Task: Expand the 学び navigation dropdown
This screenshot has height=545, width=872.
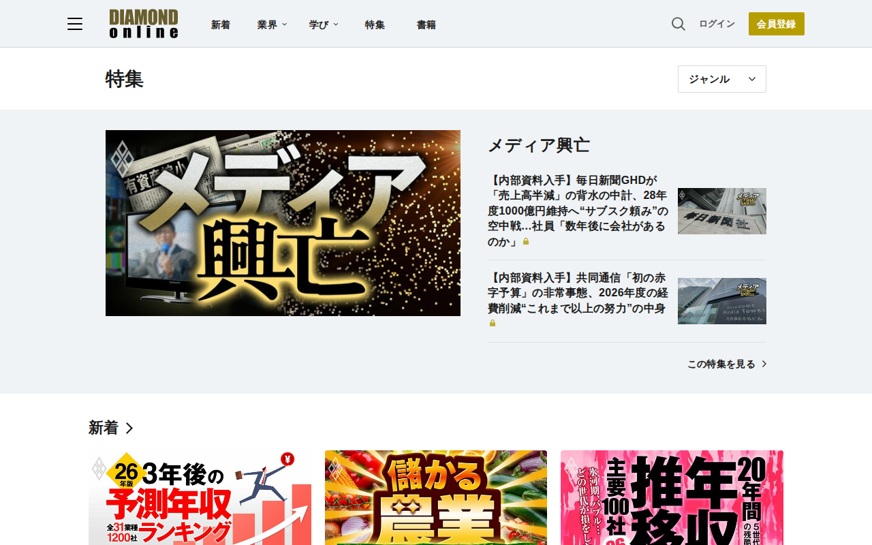Action: (x=324, y=25)
